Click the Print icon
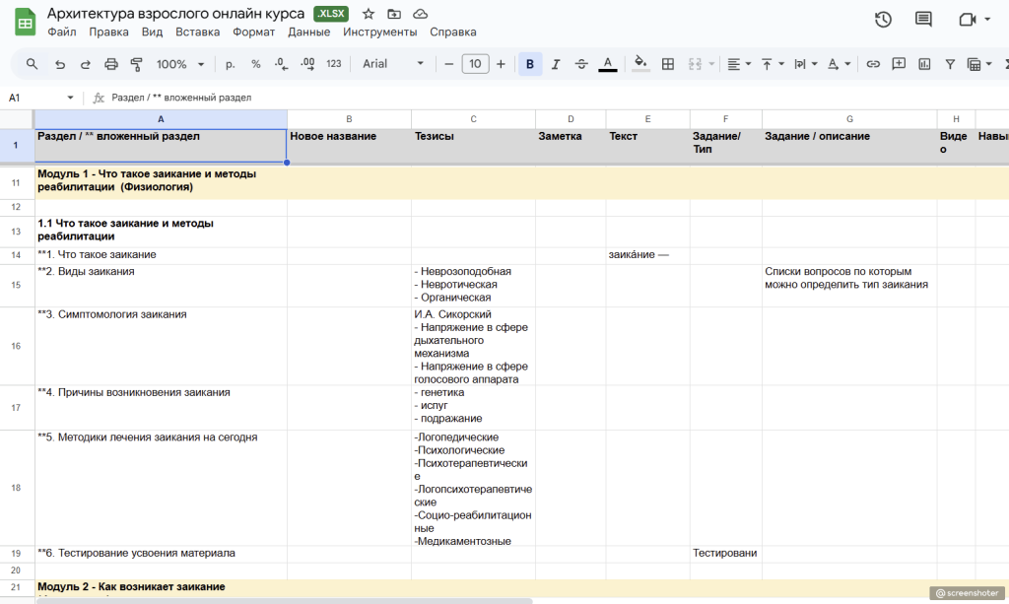The image size is (1009, 604). point(111,64)
